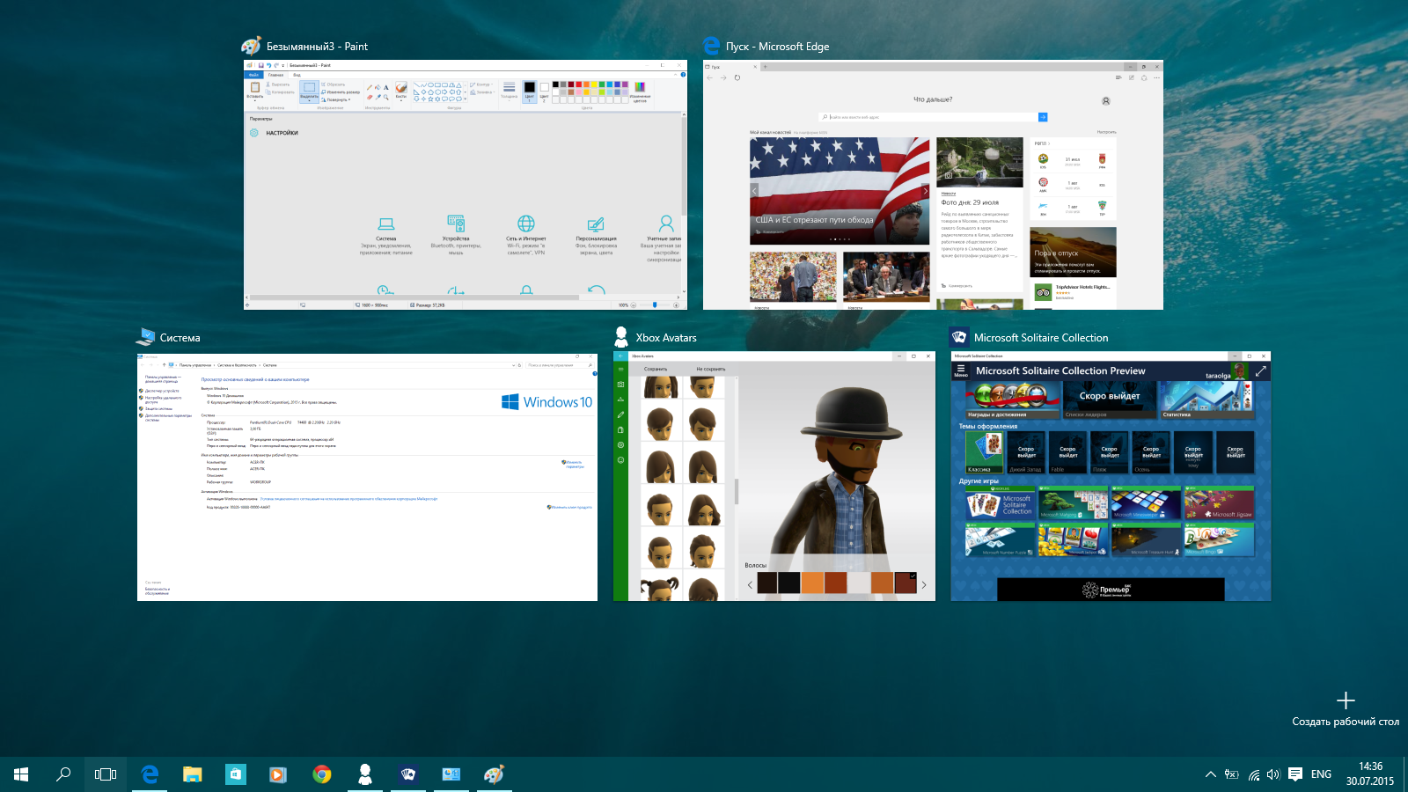Switch to the Вид tab in Paint
The image size is (1408, 792).
pos(297,75)
